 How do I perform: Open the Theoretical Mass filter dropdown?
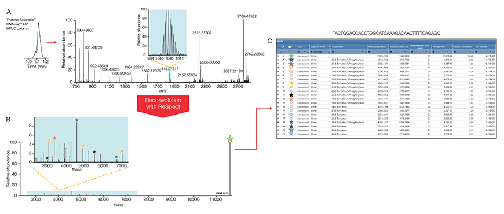(x=405, y=51)
